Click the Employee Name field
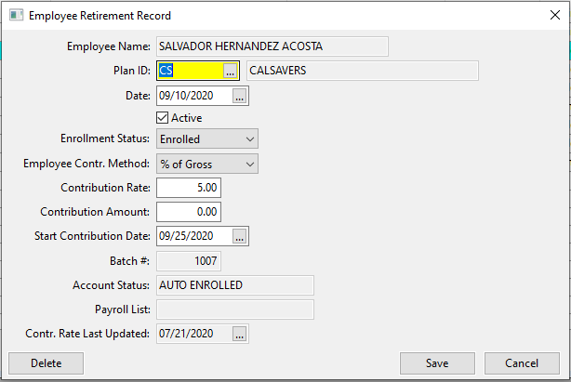The height and width of the screenshot is (382, 571). [x=272, y=46]
